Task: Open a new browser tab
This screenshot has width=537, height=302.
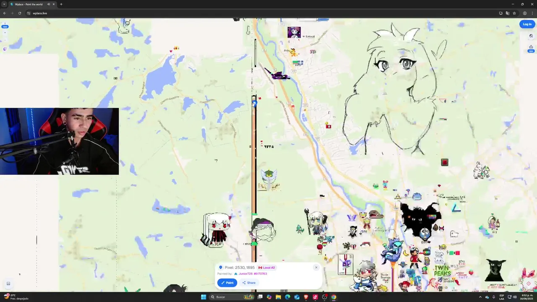Action: [x=61, y=4]
